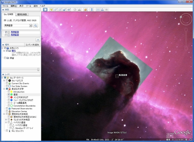Click the Sky データベース layer icon
Screen dimensions: 194x142
8,78
